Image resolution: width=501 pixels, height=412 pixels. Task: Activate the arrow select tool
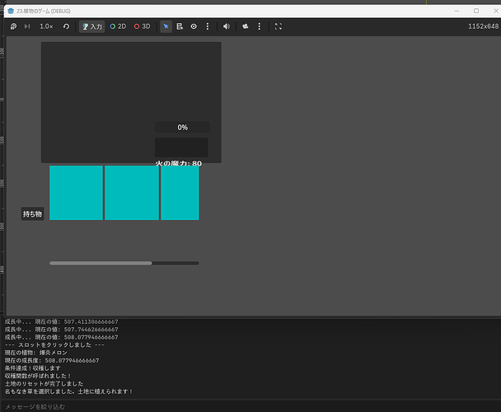166,26
